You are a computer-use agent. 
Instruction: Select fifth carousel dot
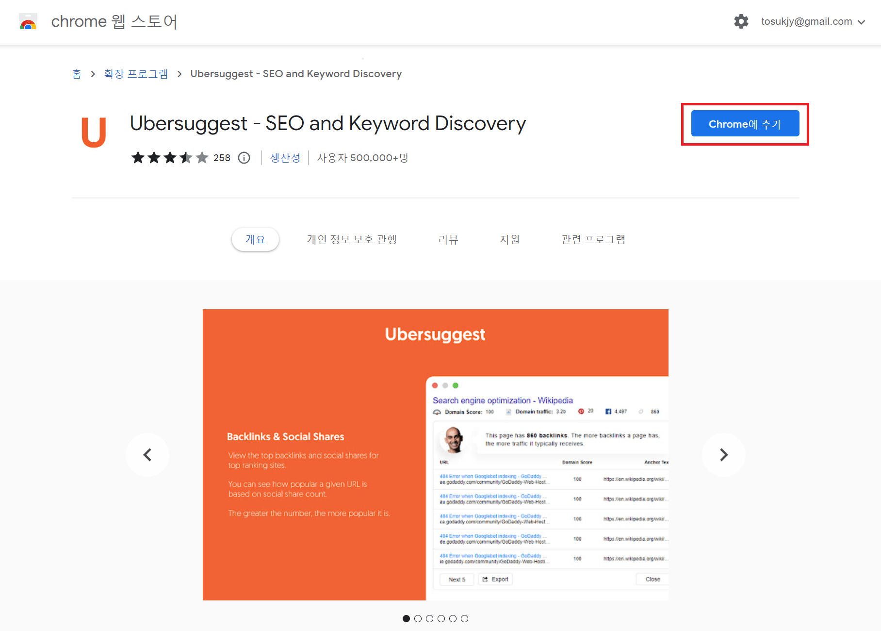[453, 618]
